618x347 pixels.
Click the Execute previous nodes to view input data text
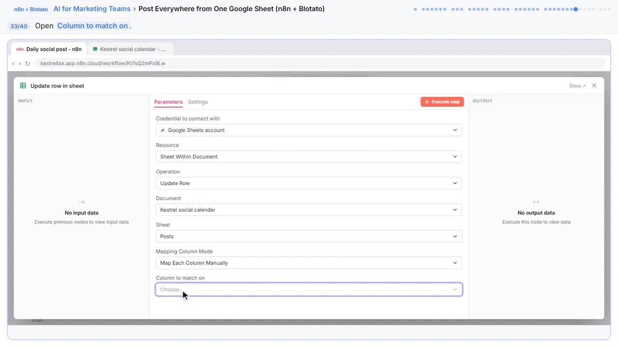tap(82, 222)
